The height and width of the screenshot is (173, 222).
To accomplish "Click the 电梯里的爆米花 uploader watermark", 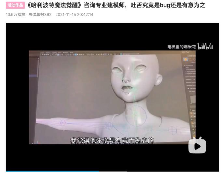I will pyautogui.click(x=181, y=47).
